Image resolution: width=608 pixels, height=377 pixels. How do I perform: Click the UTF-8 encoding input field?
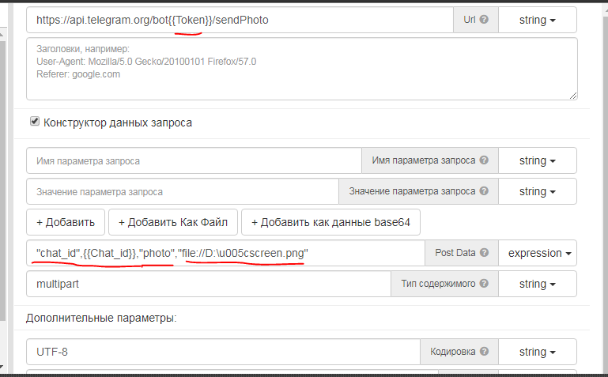pos(223,352)
